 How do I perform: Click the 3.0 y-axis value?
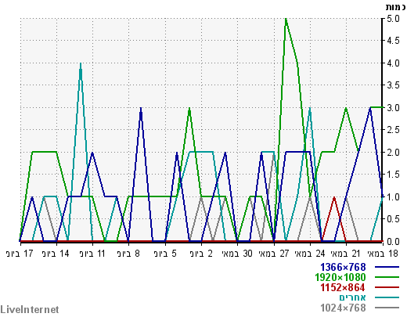pos(393,108)
